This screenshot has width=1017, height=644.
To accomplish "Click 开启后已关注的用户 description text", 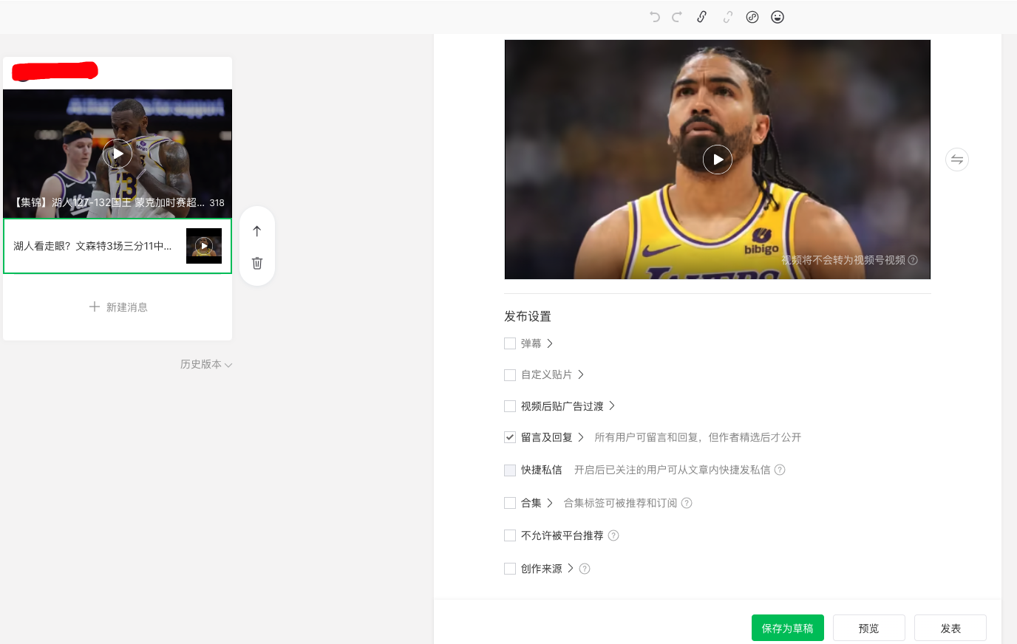I will 672,470.
